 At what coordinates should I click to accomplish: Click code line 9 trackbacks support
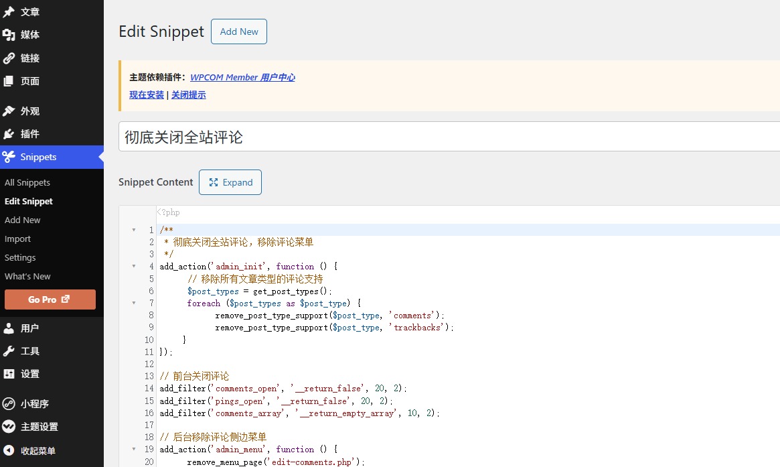334,328
